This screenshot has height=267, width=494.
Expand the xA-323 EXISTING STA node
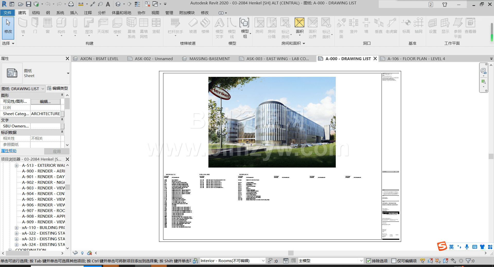[x=16, y=239]
